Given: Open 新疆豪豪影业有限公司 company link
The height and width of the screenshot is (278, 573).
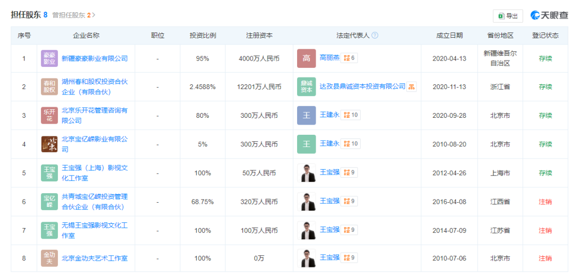Looking at the screenshot, I should [x=94, y=58].
